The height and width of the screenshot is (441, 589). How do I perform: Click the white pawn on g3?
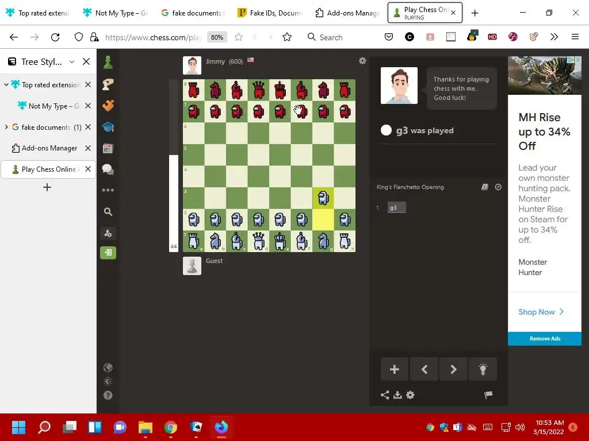(x=323, y=198)
